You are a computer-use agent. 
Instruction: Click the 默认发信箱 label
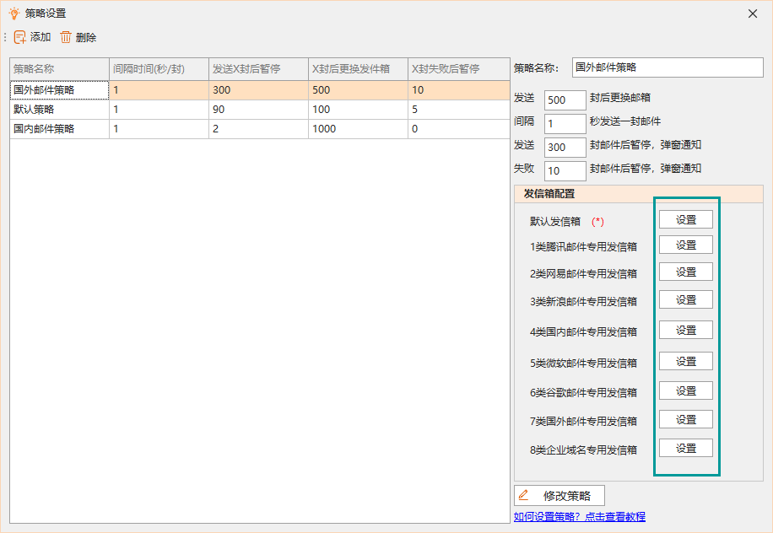coord(555,222)
